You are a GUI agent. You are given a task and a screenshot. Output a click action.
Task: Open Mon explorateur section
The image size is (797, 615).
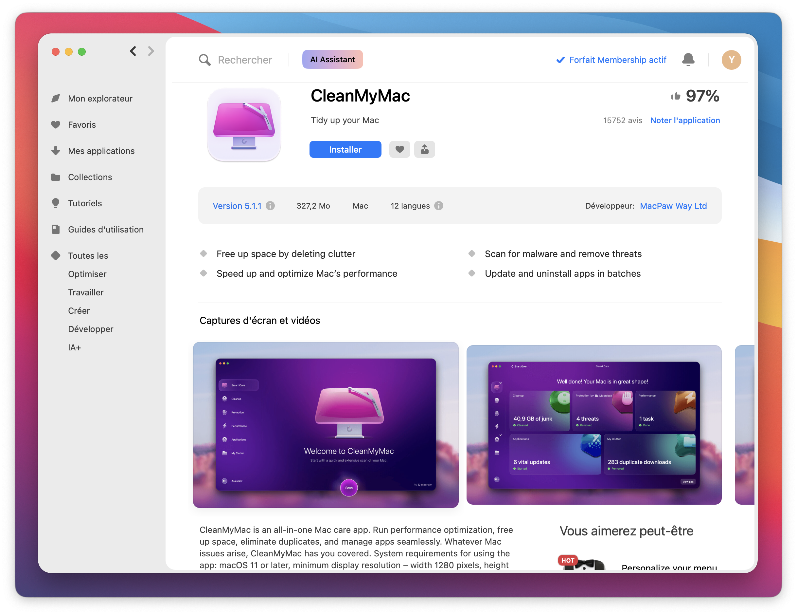pos(100,99)
